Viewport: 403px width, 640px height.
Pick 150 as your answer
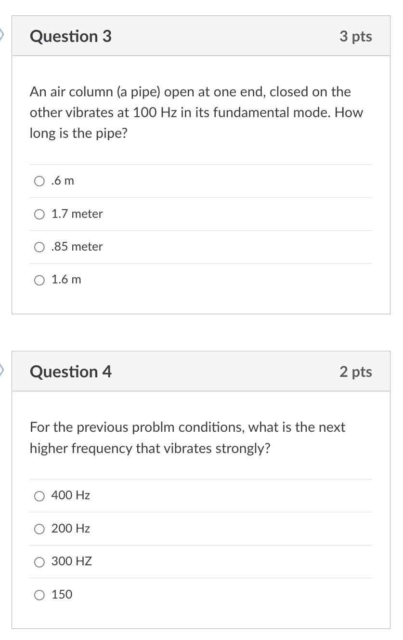[39, 595]
